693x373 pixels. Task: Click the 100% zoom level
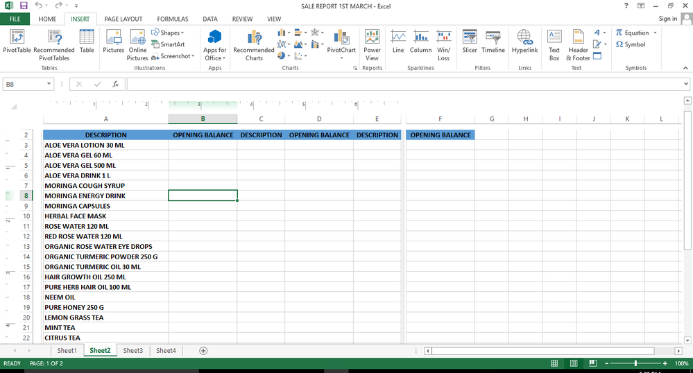681,363
